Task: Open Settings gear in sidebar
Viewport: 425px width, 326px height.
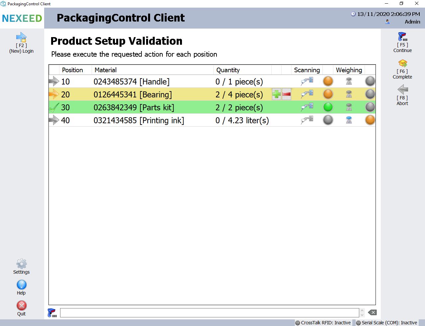Action: click(x=21, y=264)
